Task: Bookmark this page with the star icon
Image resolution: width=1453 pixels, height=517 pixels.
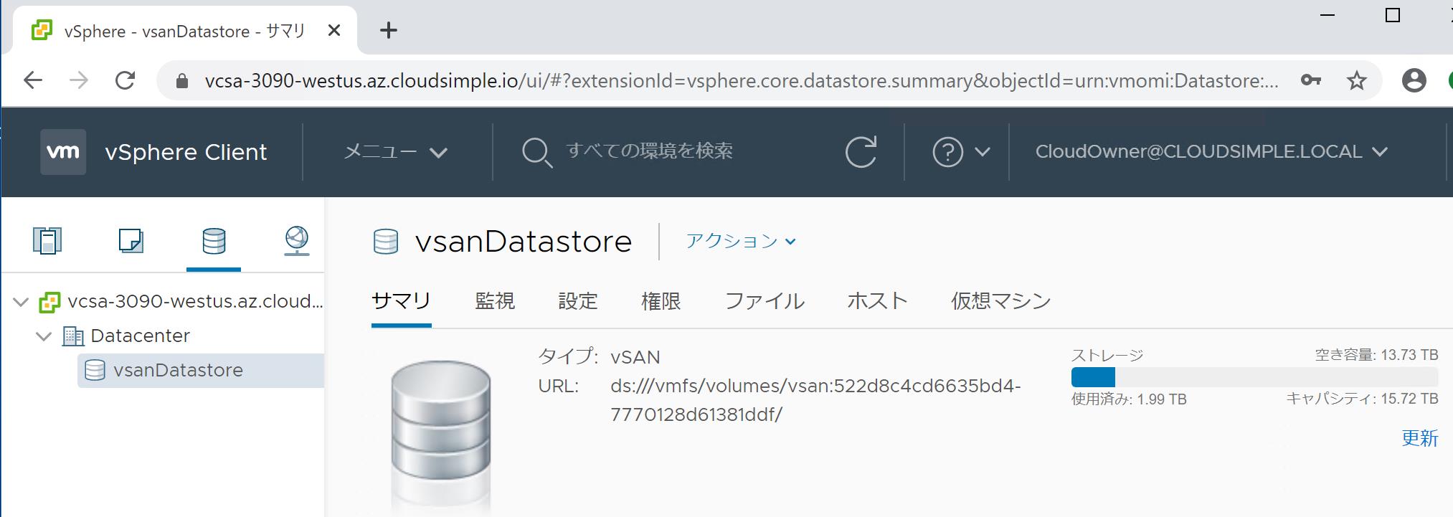Action: pyautogui.click(x=1356, y=80)
